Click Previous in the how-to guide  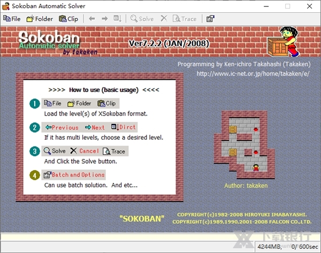(x=62, y=127)
